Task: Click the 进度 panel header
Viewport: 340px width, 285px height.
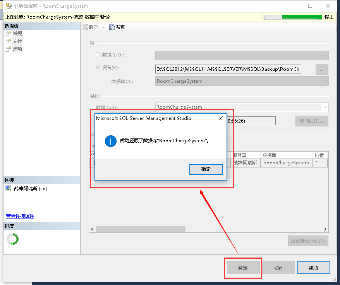Action: tap(42, 226)
